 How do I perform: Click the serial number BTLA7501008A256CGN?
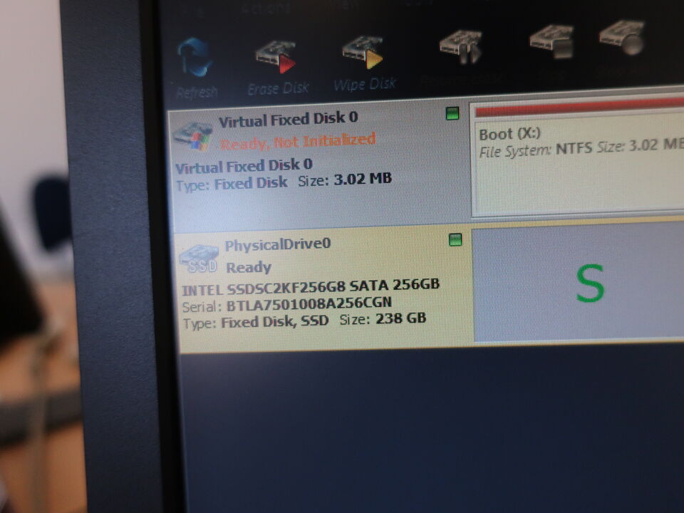(309, 304)
